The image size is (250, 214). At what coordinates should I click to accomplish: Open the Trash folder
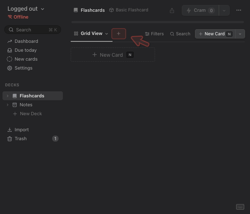click(x=20, y=139)
